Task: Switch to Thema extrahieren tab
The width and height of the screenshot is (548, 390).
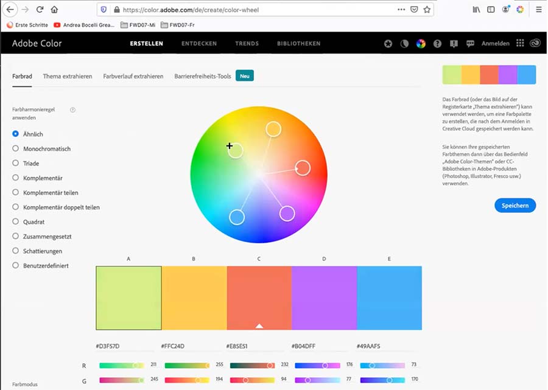Action: tap(68, 76)
